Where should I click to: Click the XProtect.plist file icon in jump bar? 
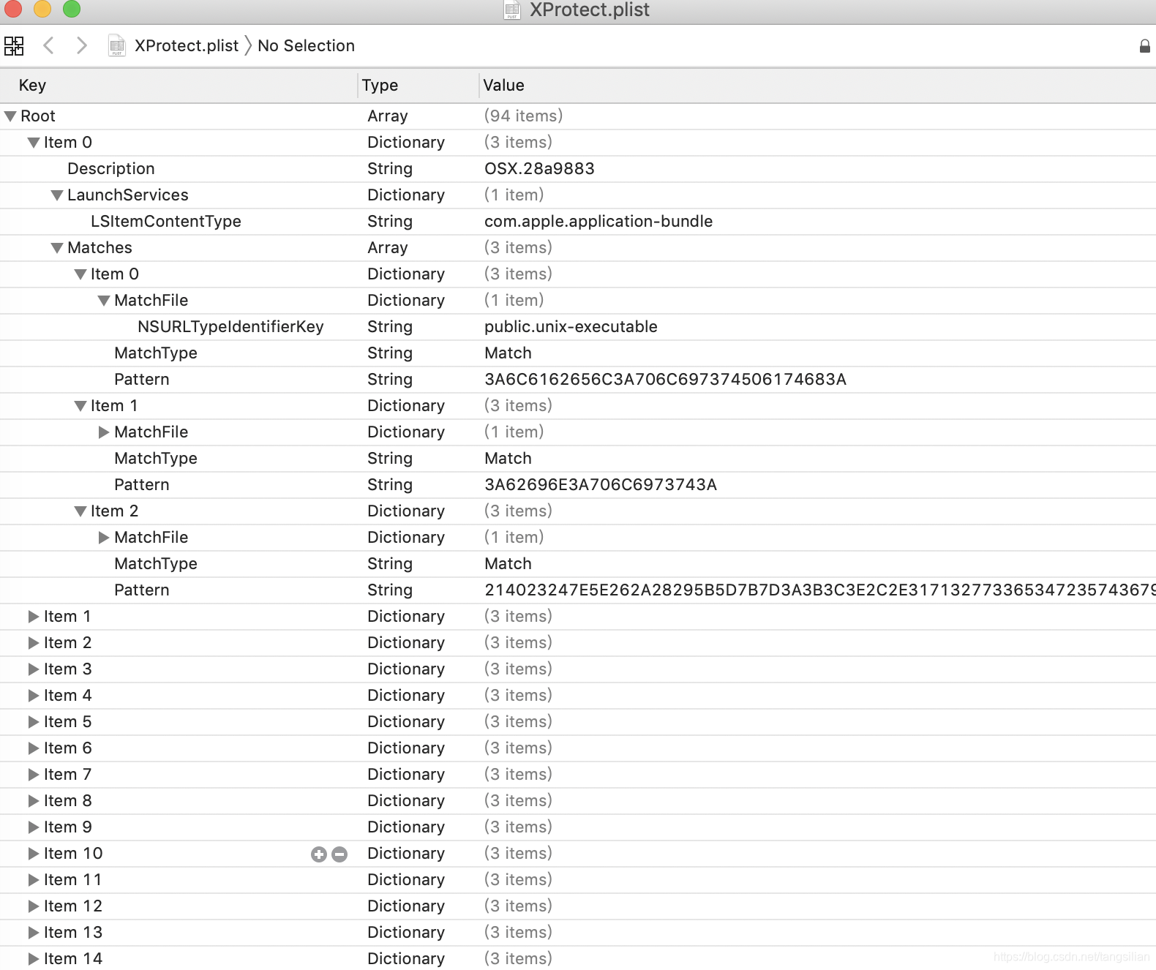[x=117, y=46]
